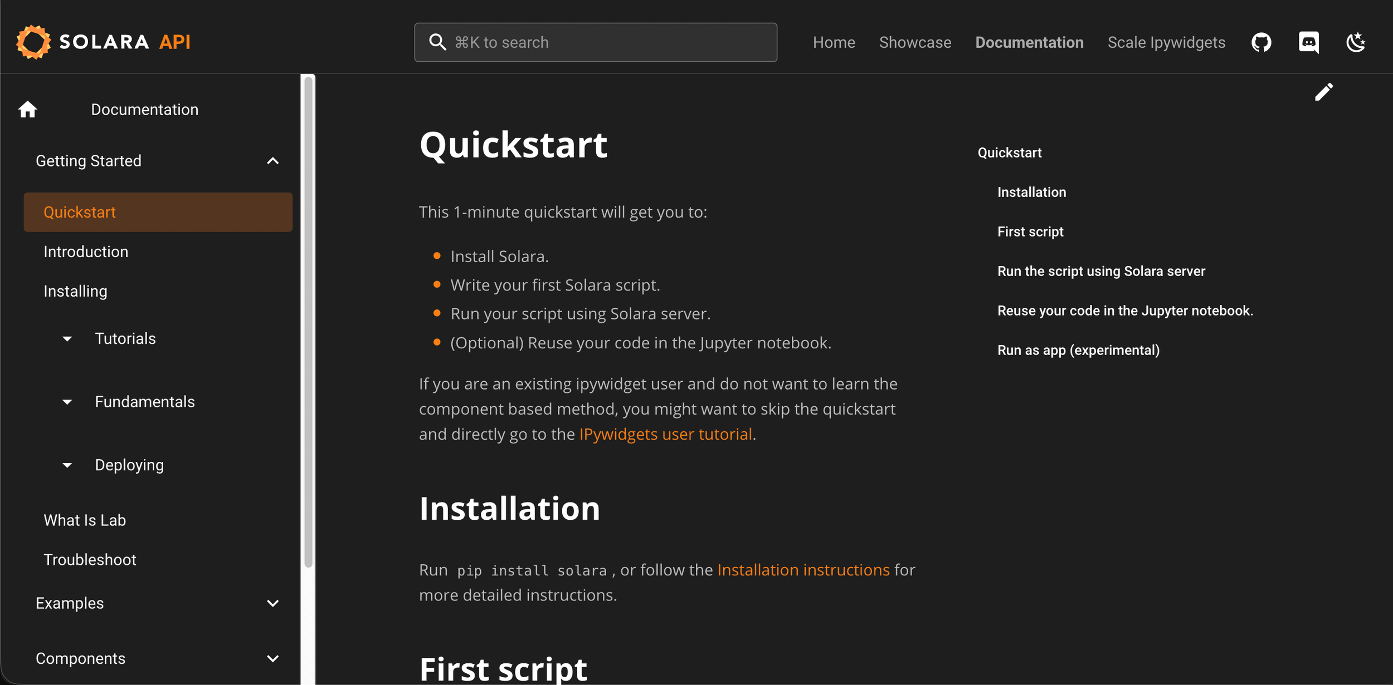The height and width of the screenshot is (685, 1393).
Task: Jump to Run as app (experimental)
Action: click(x=1078, y=350)
